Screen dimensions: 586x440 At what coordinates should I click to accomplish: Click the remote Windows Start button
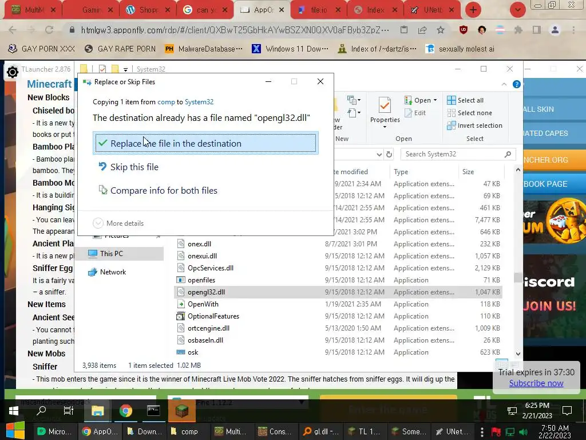pyautogui.click(x=14, y=410)
